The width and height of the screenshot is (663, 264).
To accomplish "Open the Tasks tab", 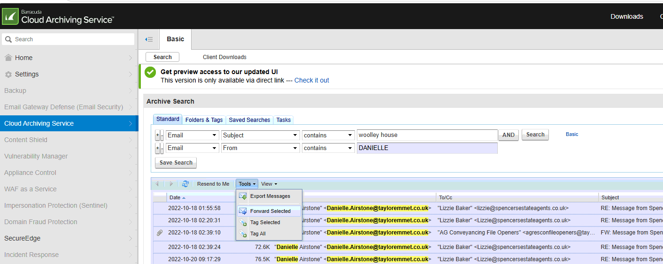I will coord(284,120).
